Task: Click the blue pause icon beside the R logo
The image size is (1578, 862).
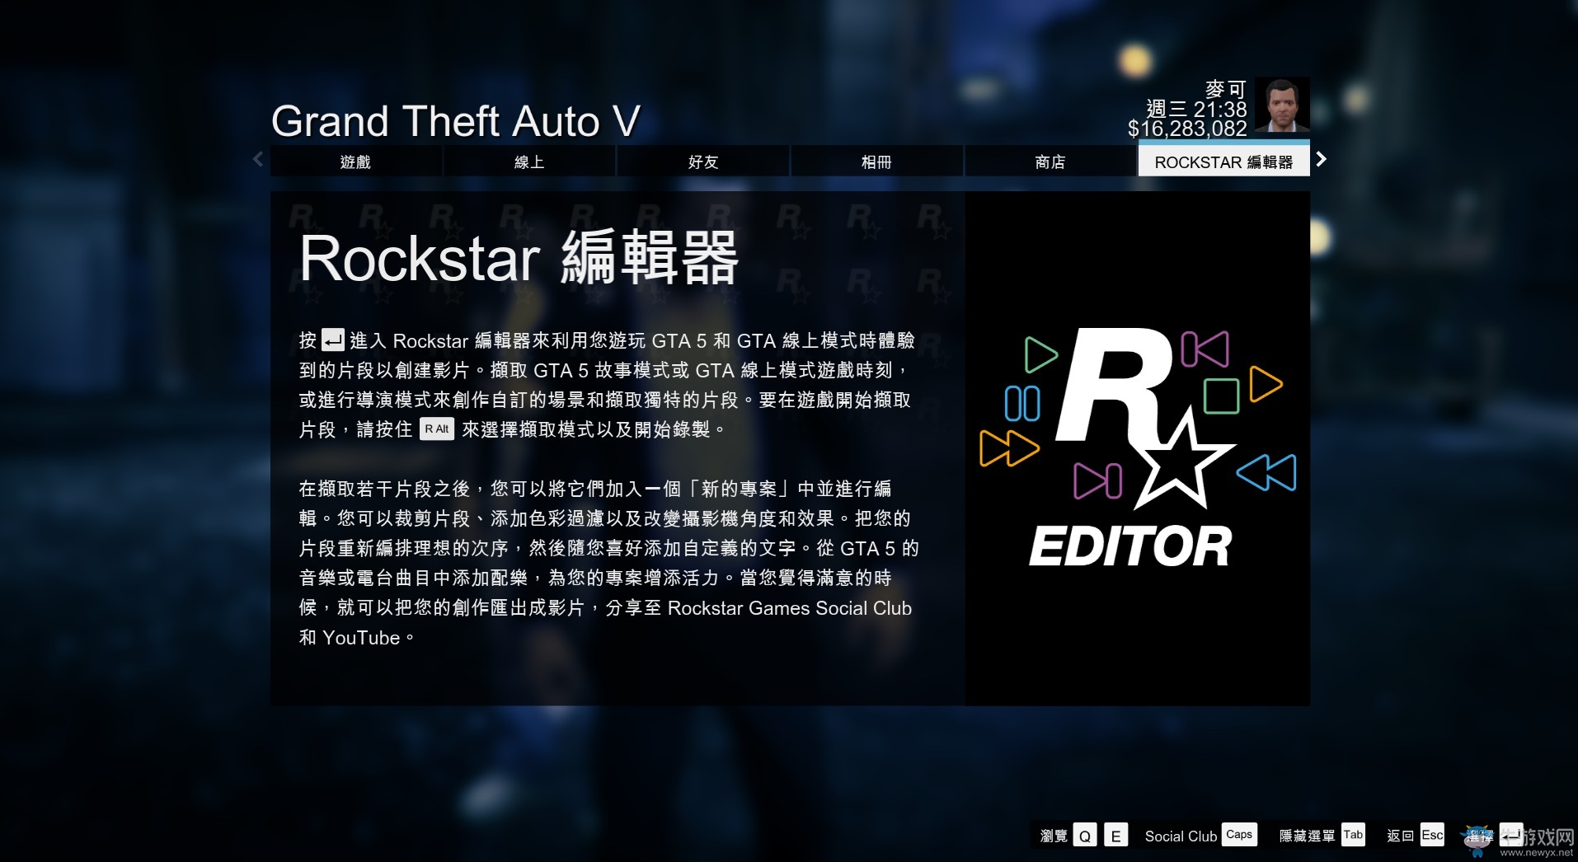Action: click(1022, 404)
